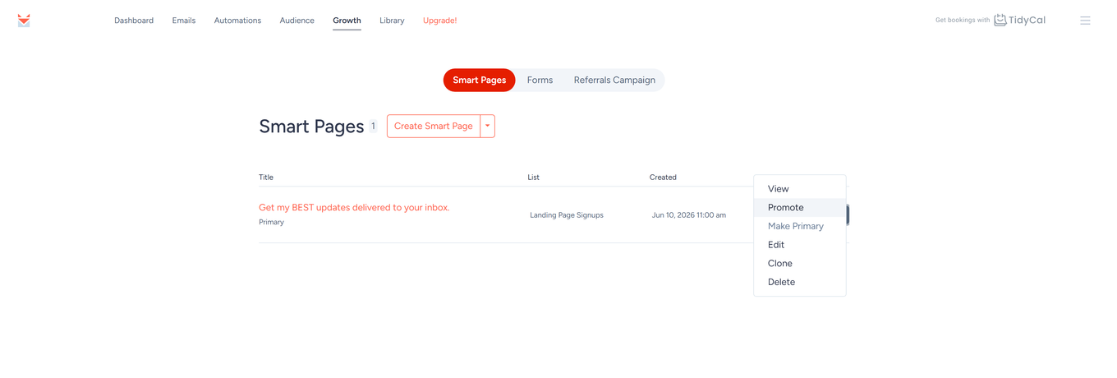The width and height of the screenshot is (1117, 378).
Task: Click the Landing Page Signups list
Action: coord(567,215)
